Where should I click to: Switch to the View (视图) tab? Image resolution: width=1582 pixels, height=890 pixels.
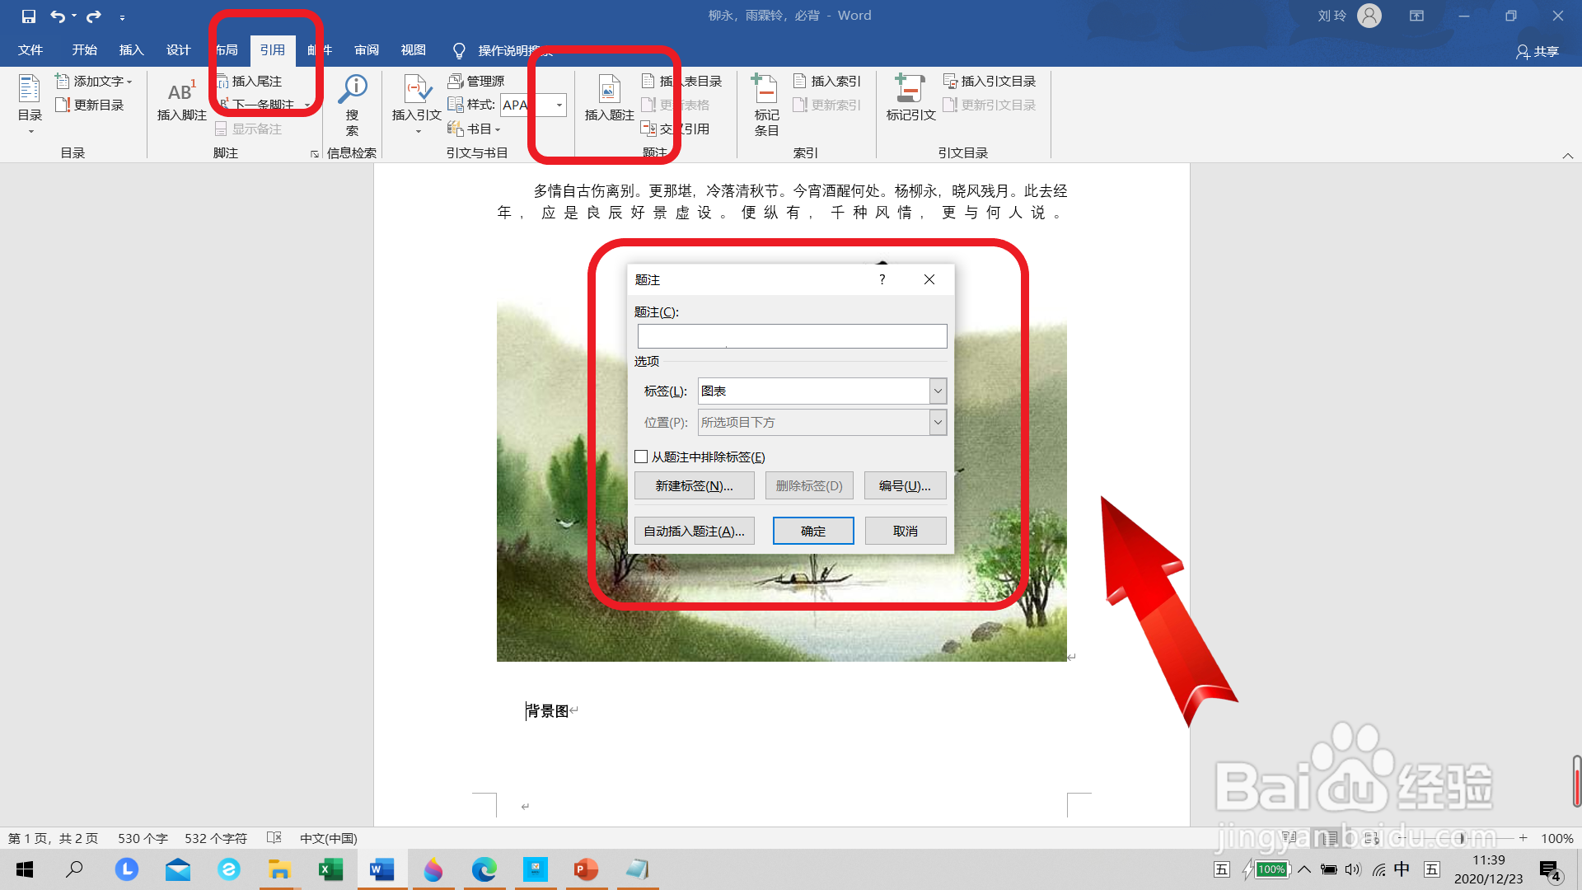[x=413, y=50]
